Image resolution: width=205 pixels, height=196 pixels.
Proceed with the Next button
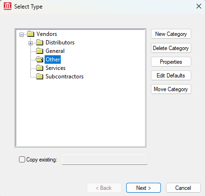(x=143, y=187)
